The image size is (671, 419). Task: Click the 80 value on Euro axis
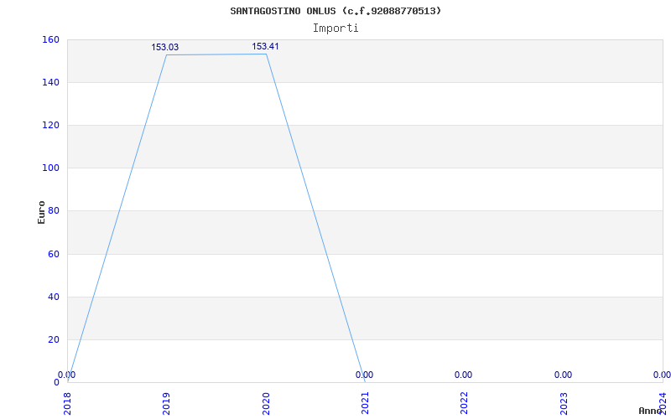pos(53,211)
